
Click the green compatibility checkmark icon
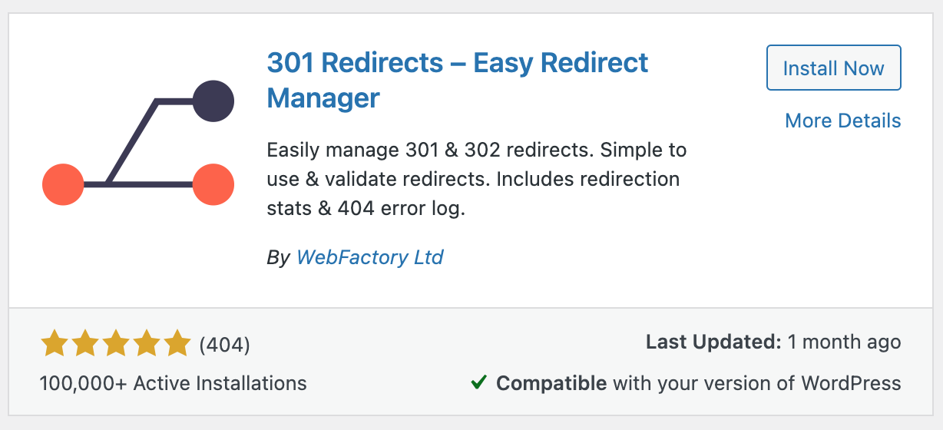pos(478,382)
